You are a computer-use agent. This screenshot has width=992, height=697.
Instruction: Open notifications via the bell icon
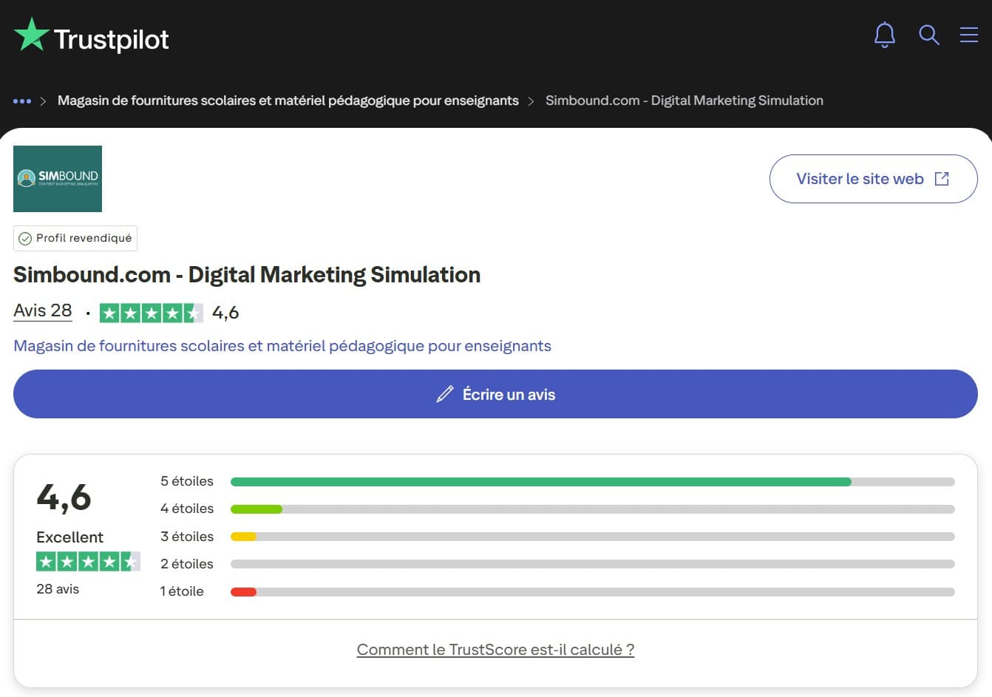pos(885,34)
